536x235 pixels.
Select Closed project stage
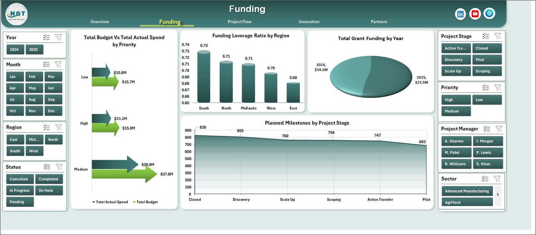pyautogui.click(x=487, y=48)
